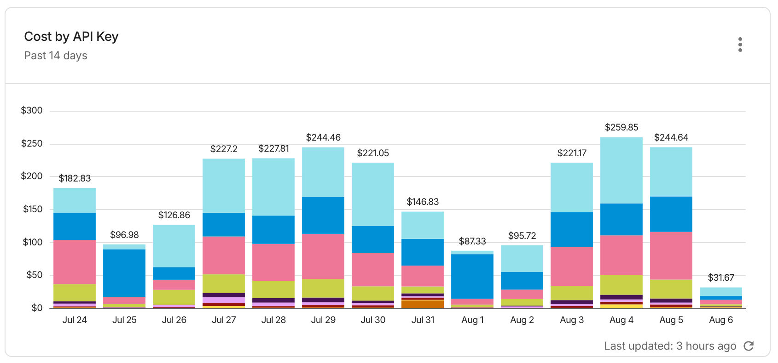778x363 pixels.
Task: Click the Jul 27 axis label
Action: point(224,320)
